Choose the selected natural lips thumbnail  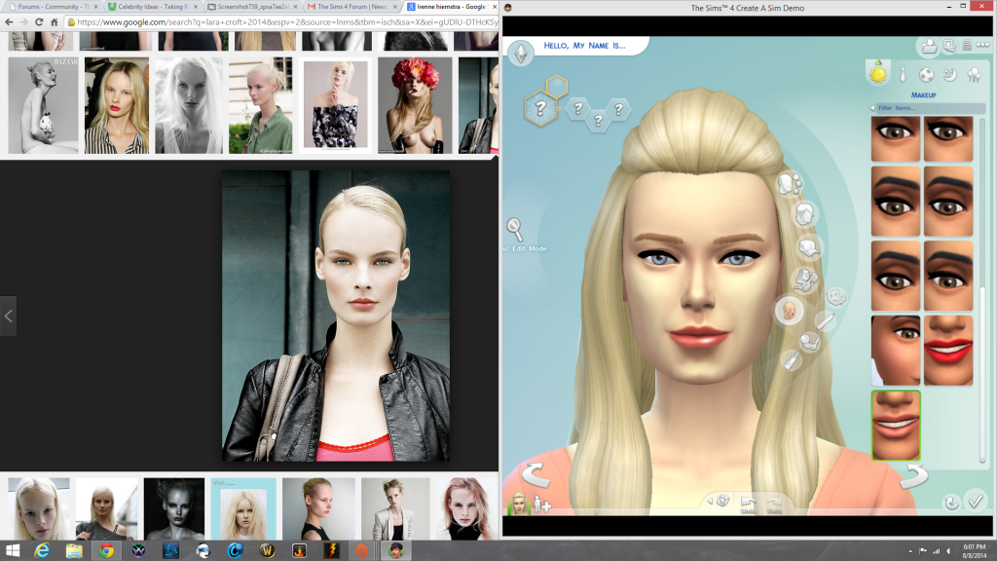(x=896, y=425)
